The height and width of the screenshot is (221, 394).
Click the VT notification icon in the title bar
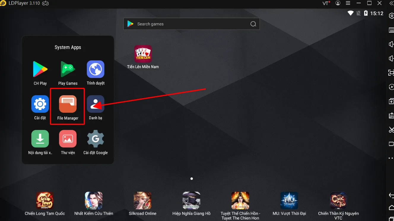click(x=326, y=3)
